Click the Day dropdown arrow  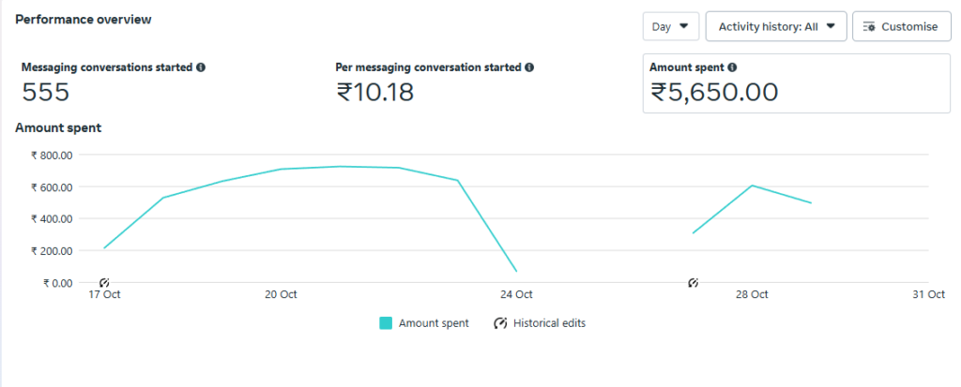(684, 26)
